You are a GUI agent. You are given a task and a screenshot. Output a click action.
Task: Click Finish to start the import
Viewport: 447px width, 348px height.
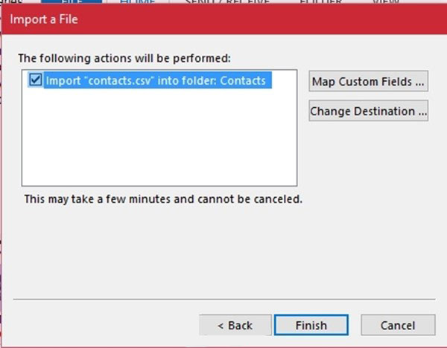[x=311, y=325]
